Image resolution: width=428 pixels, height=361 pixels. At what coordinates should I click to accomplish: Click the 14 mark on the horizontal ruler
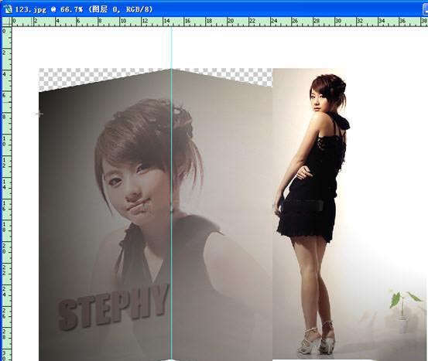(x=166, y=21)
